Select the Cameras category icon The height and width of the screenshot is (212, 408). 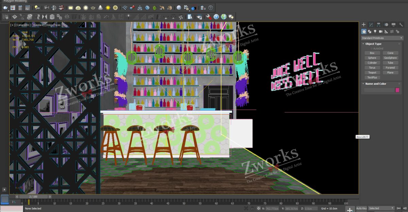(380, 32)
